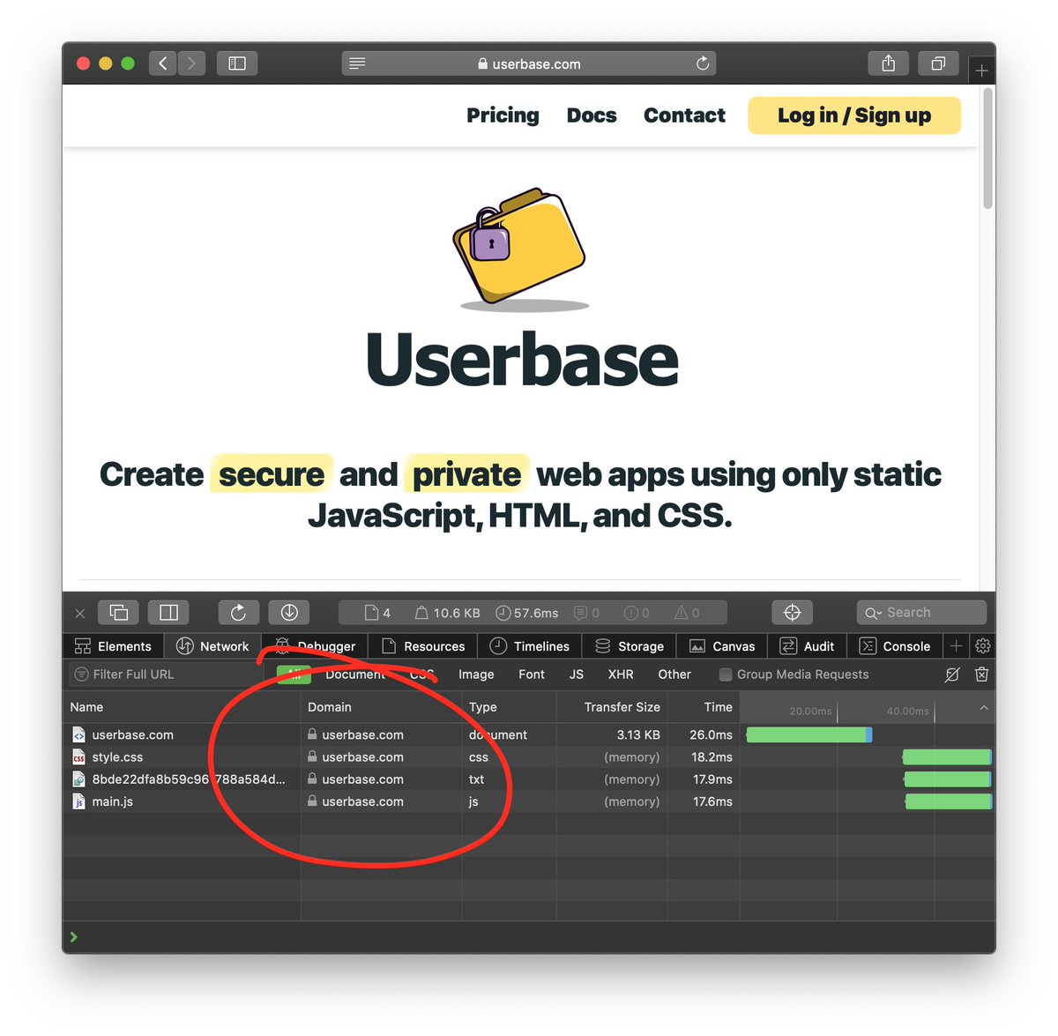Image resolution: width=1058 pixels, height=1036 pixels.
Task: Open a new tab with plus button
Action: 981,71
